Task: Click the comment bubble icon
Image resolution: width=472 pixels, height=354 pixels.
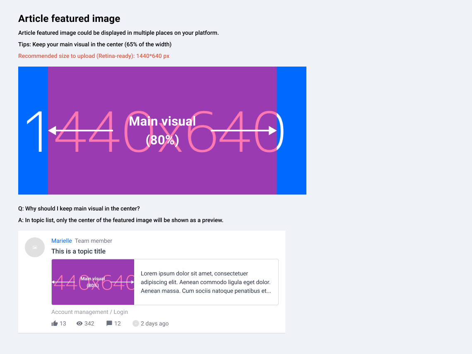Action: click(109, 323)
